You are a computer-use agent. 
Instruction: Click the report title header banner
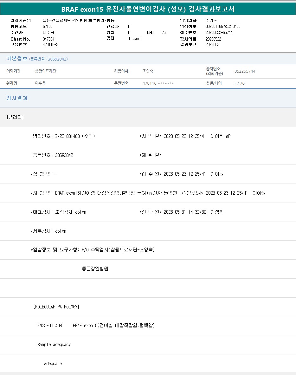148,9
